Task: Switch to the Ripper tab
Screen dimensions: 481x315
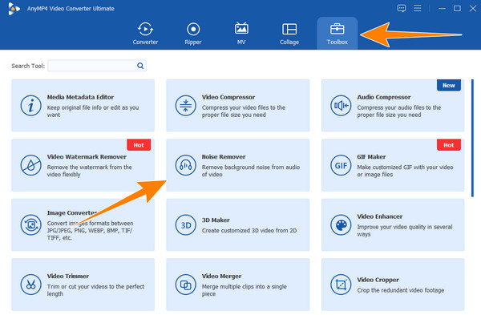Action: tap(193, 34)
